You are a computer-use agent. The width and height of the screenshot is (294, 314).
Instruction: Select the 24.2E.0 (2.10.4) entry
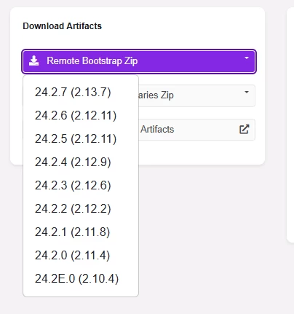[76, 279]
